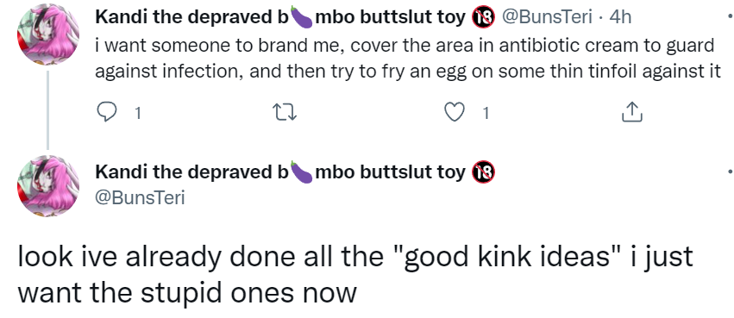Open the first tweet's 4h timestamp

[x=621, y=17]
